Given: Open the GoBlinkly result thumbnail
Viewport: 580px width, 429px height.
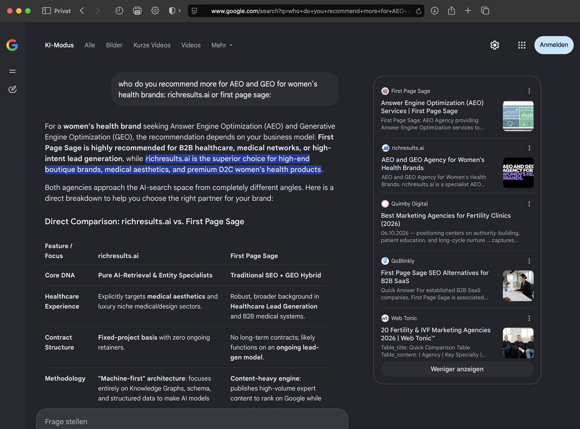Looking at the screenshot, I should [518, 286].
